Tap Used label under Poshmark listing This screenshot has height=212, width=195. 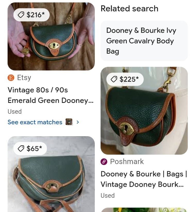point(108,195)
